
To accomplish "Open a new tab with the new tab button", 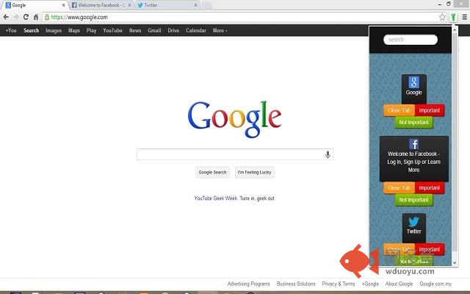I will tap(207, 5).
